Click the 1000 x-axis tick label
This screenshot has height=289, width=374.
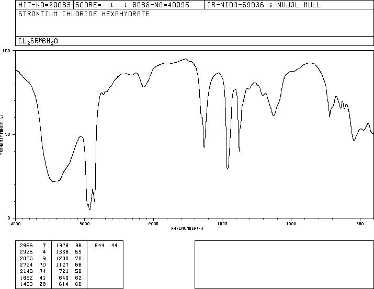click(291, 224)
